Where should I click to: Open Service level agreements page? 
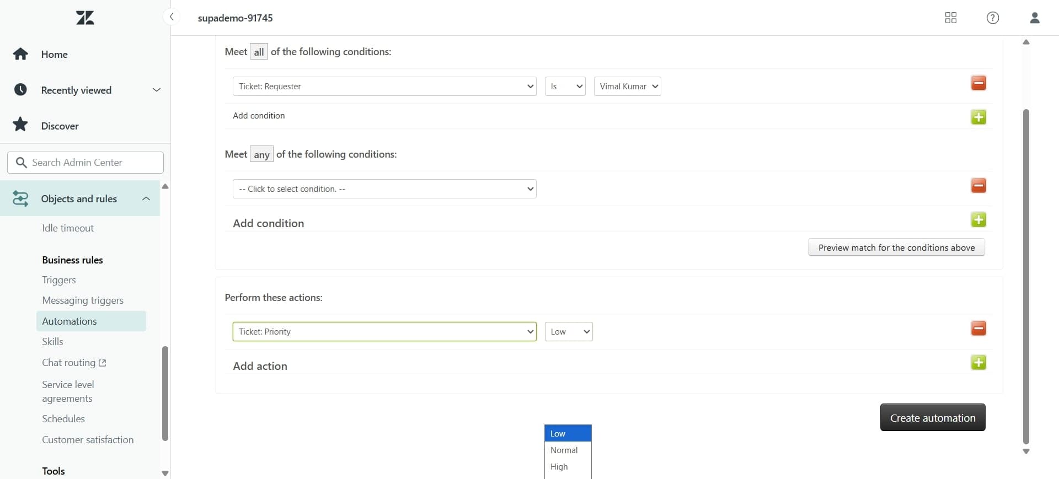(68, 391)
